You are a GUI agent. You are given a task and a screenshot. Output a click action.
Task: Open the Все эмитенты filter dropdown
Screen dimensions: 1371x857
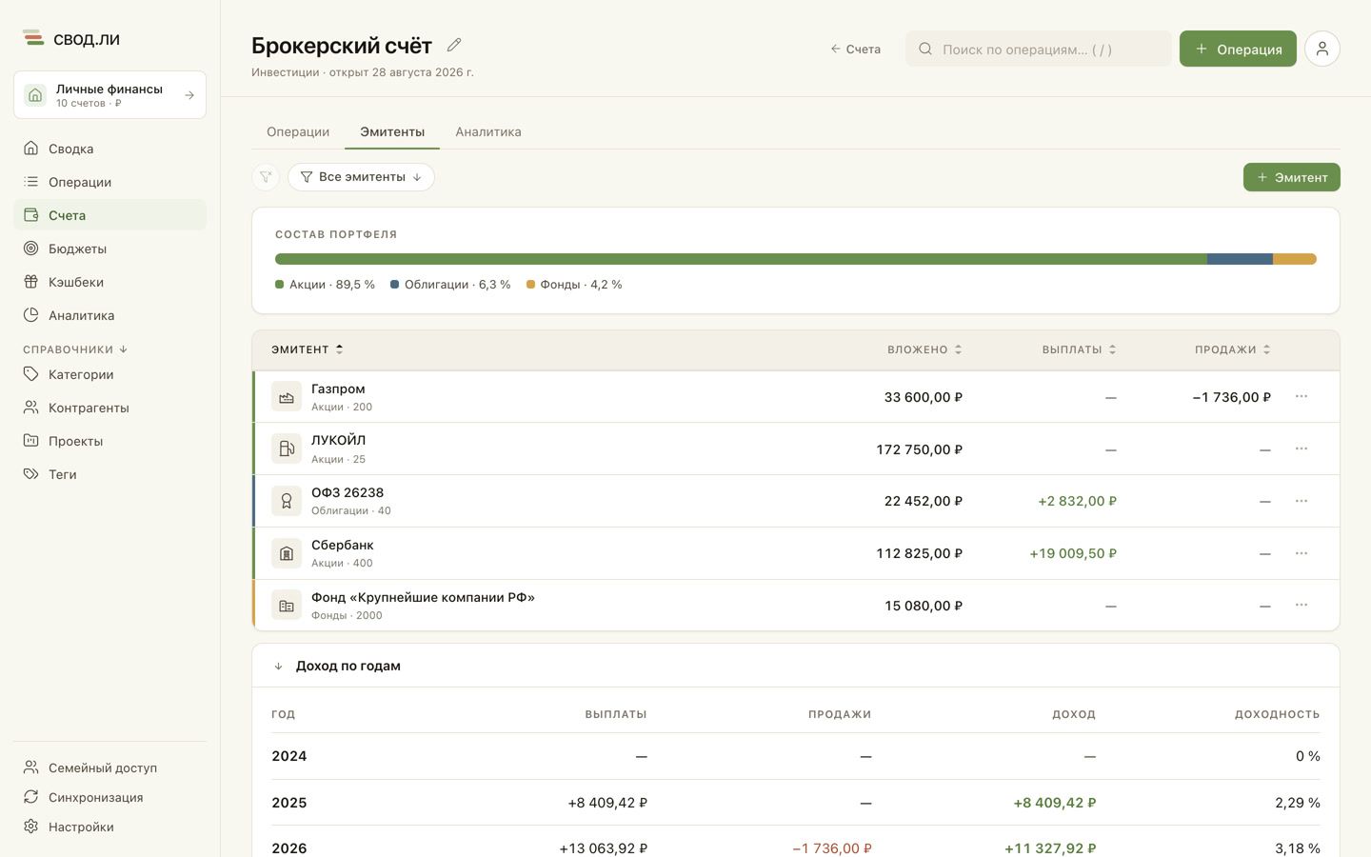point(361,177)
